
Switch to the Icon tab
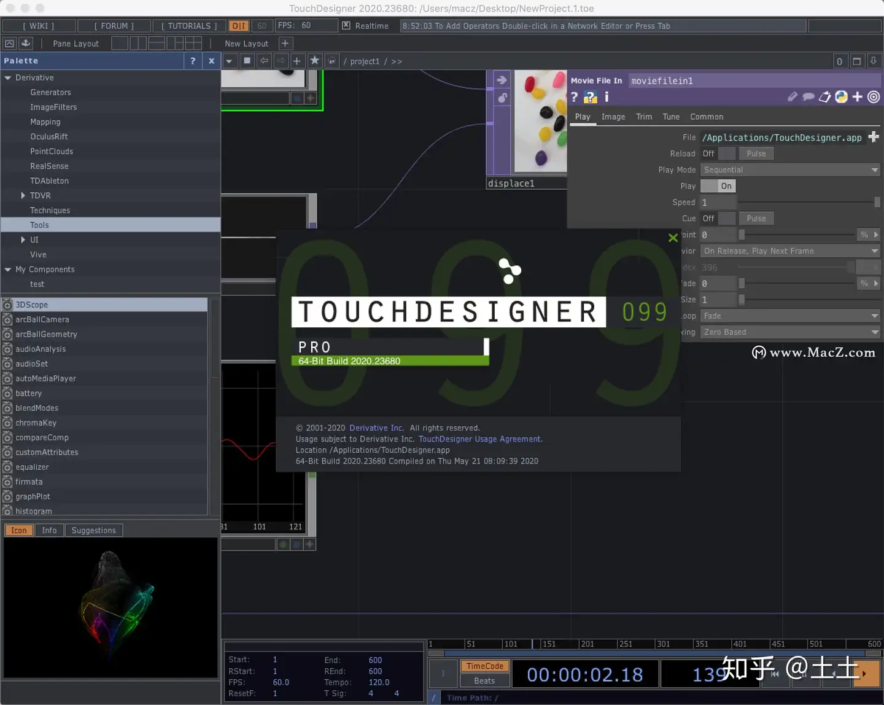click(18, 530)
